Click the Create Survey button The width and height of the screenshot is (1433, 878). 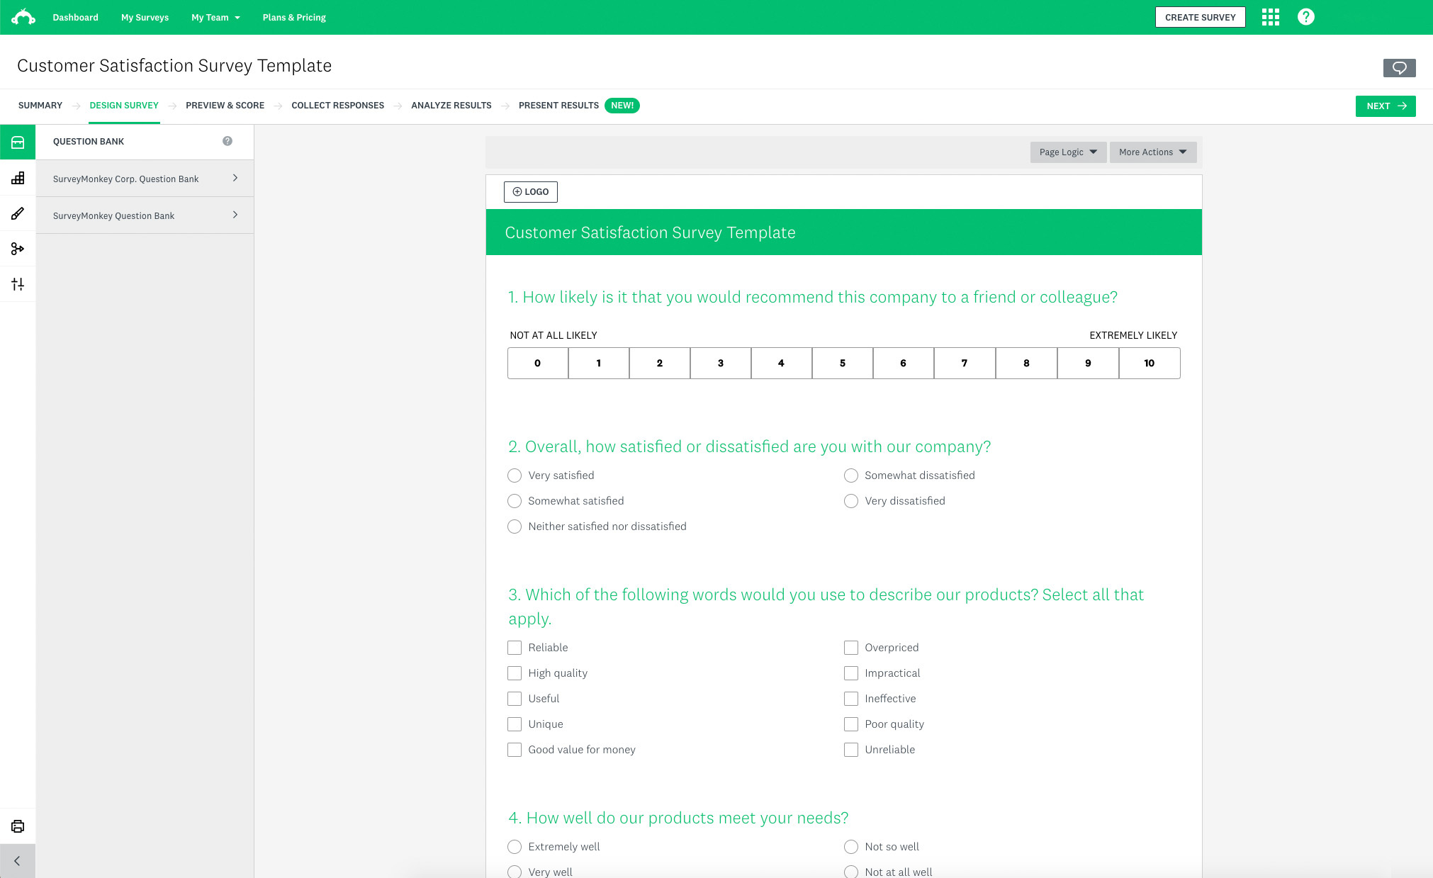pyautogui.click(x=1200, y=17)
